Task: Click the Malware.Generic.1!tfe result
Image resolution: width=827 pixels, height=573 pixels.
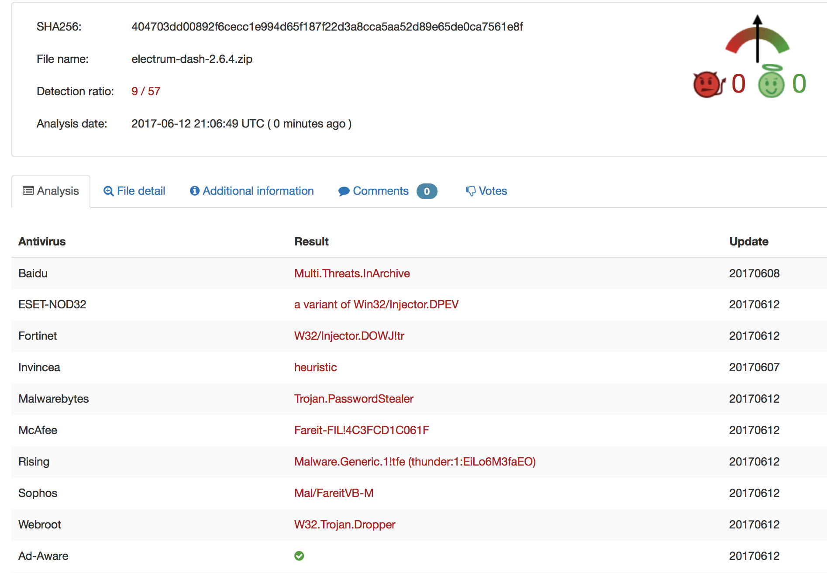Action: pos(415,462)
